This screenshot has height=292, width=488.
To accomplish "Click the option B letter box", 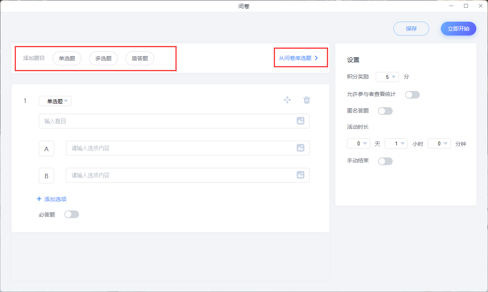I will click(46, 176).
